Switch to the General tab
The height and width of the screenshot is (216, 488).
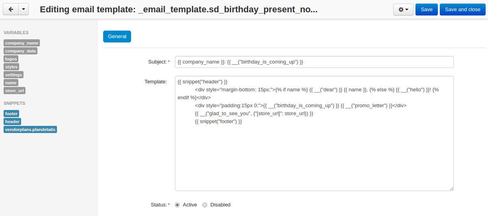(x=117, y=37)
